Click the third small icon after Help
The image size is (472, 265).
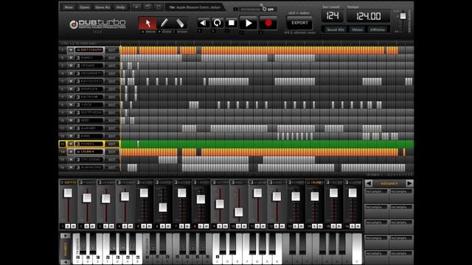pos(159,7)
